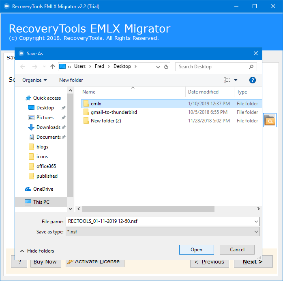Select the New folder (2) item

coord(171,121)
